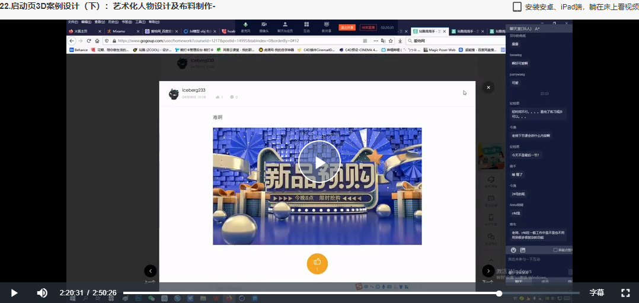Open the 文件 menu in Firefox
Image resolution: width=639 pixels, height=303 pixels.
[72, 22]
